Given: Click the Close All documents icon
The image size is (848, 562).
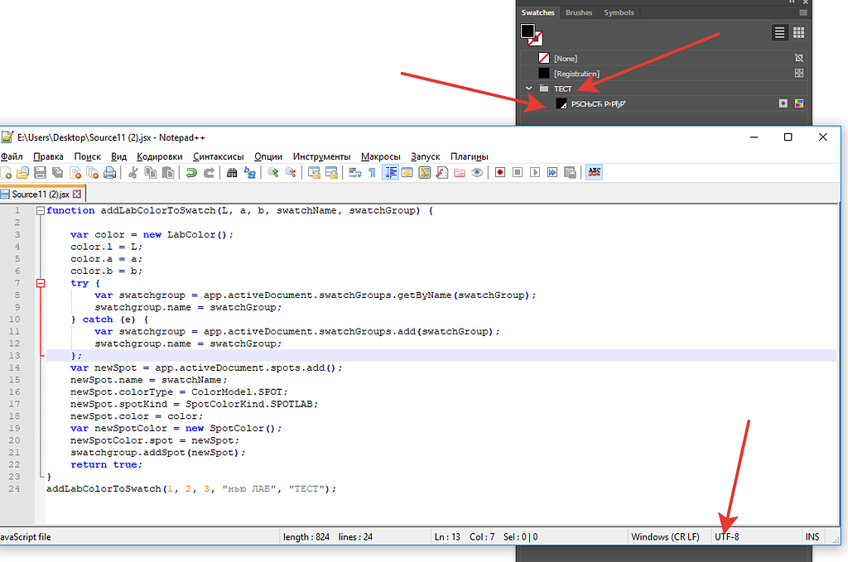Looking at the screenshot, I should pos(93,172).
